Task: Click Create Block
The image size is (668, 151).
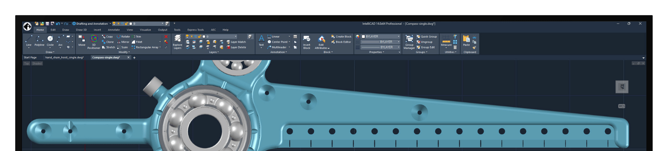Action: [x=341, y=37]
